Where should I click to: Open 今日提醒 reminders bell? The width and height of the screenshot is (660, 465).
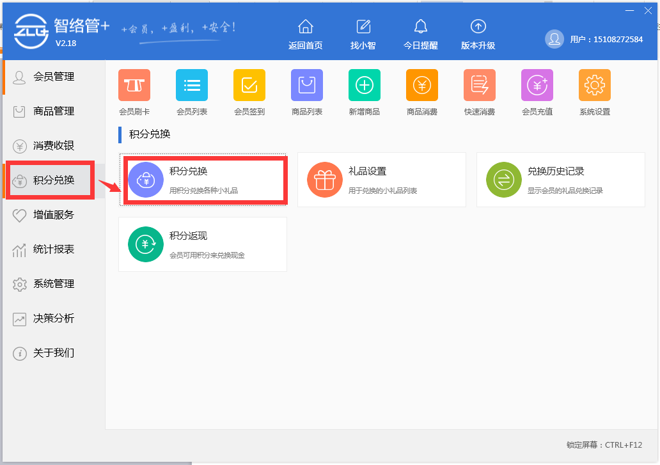[x=420, y=32]
